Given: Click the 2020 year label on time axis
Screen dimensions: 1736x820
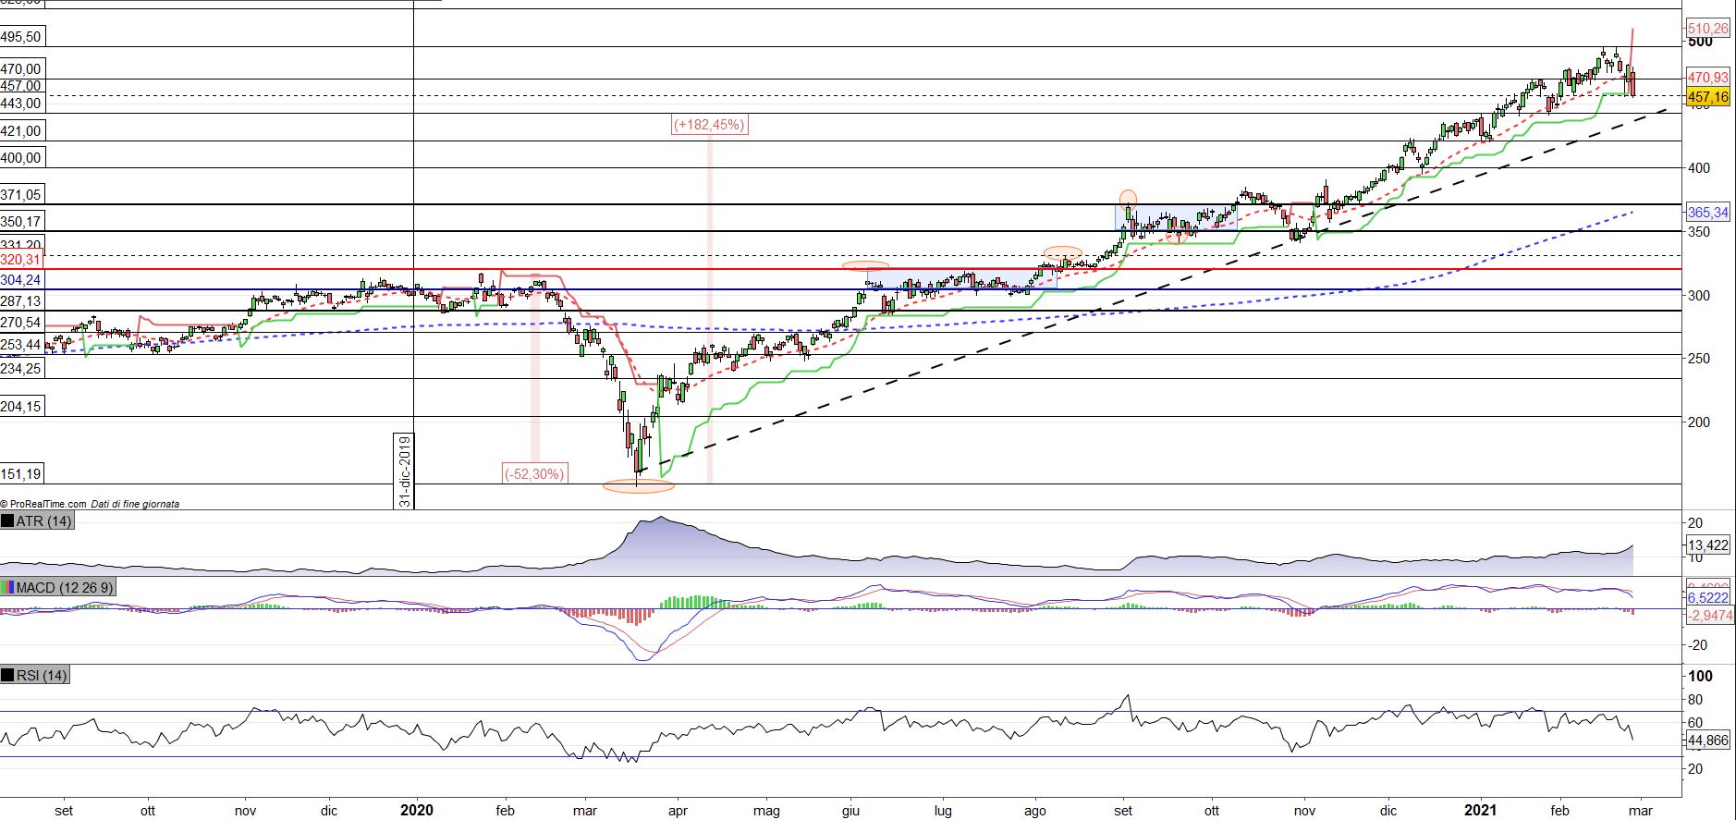Looking at the screenshot, I should 417,811.
